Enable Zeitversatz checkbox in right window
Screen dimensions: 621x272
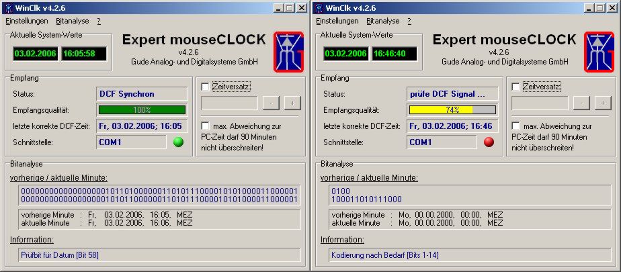tap(515, 87)
